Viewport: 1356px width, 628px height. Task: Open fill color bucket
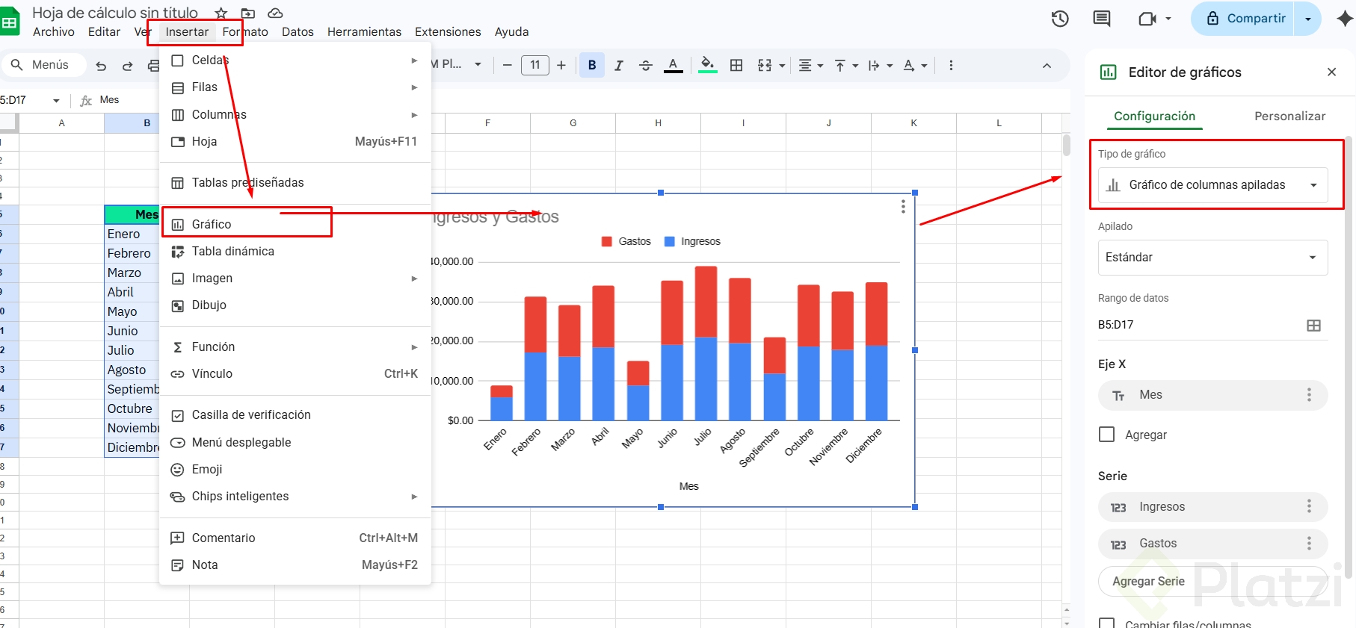[x=707, y=65]
